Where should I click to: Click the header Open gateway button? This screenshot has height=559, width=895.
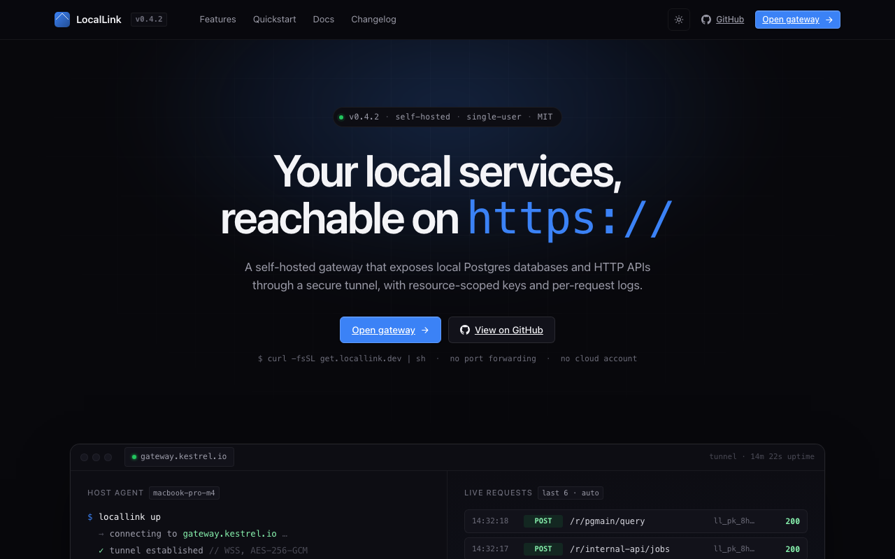pyautogui.click(x=798, y=20)
